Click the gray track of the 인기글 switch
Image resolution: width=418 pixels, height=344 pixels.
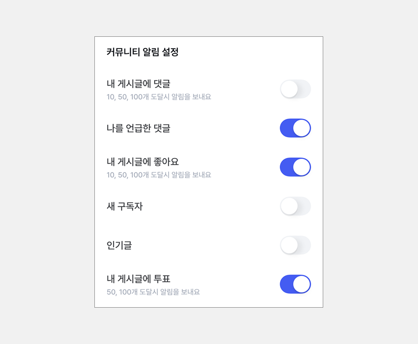click(x=304, y=245)
